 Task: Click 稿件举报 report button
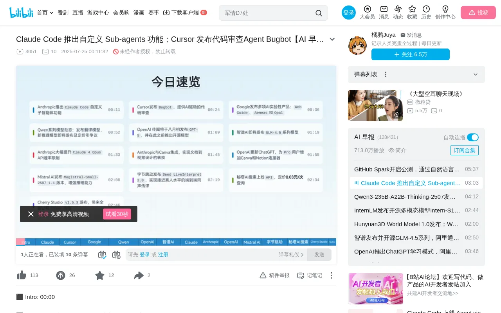pos(274,275)
